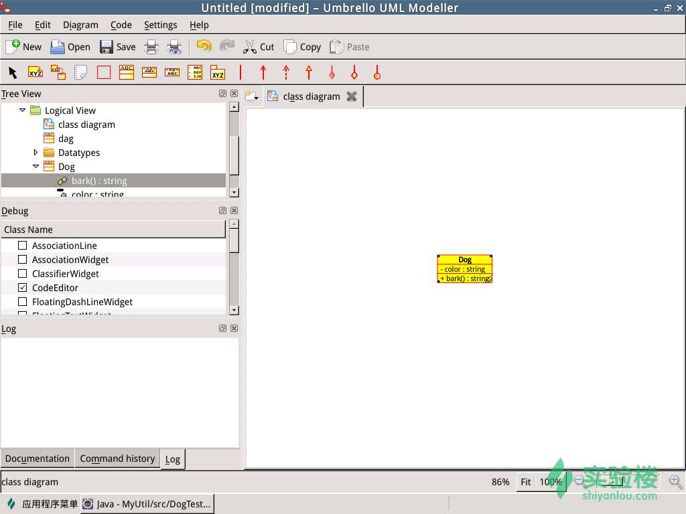
Task: Open the 应用程序菜单 applications menu
Action: (x=42, y=504)
